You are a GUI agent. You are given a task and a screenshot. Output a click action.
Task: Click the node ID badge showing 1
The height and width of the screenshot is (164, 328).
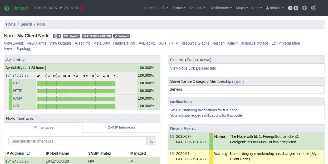[57, 36]
